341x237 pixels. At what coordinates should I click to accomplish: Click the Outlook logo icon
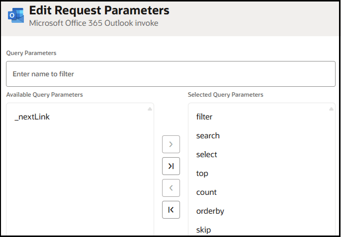click(x=15, y=16)
